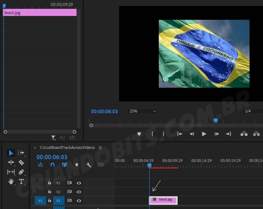The width and height of the screenshot is (263, 209).
Task: Toggle sync lock for V2 track
Action: (69, 191)
